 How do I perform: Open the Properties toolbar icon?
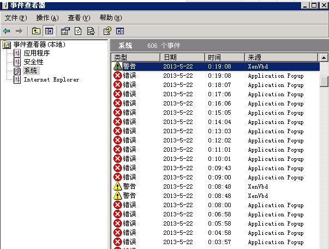point(65,31)
